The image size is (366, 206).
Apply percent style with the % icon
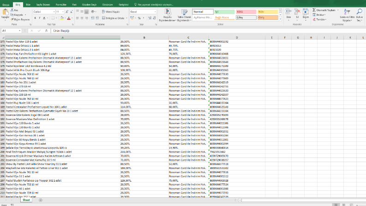click(139, 18)
